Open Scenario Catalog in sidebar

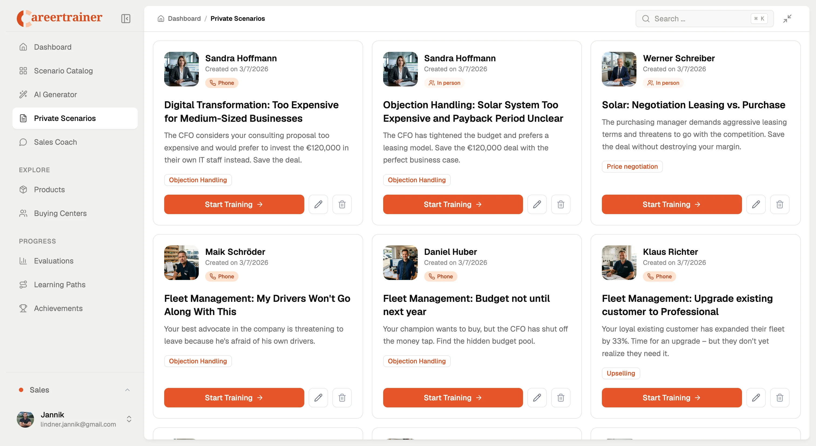pyautogui.click(x=75, y=71)
